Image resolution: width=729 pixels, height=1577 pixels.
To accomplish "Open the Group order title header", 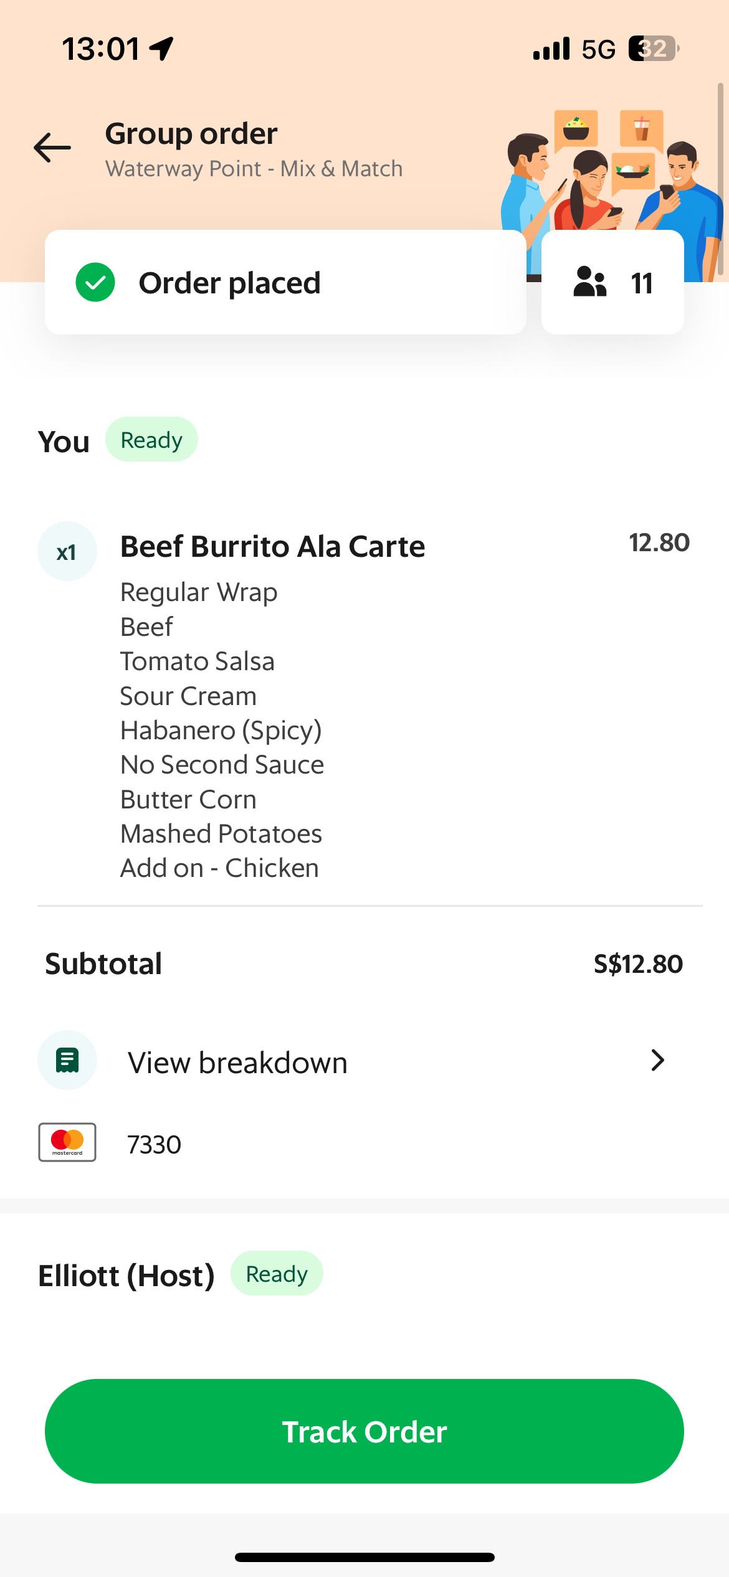I will click(x=190, y=133).
